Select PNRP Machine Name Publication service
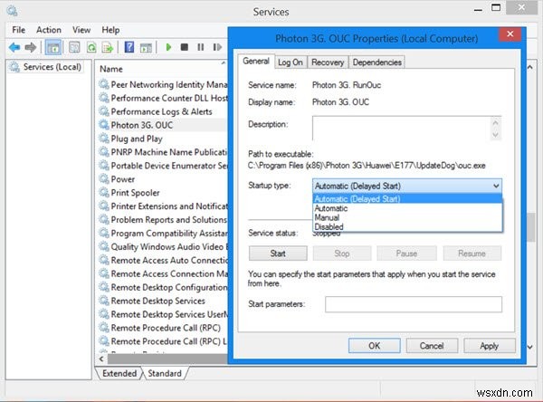Image resolution: width=543 pixels, height=402 pixels. pos(163,152)
